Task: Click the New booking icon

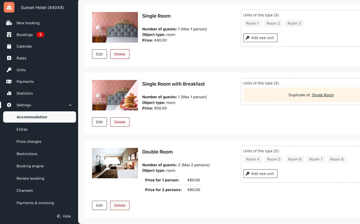Action: (x=9, y=23)
